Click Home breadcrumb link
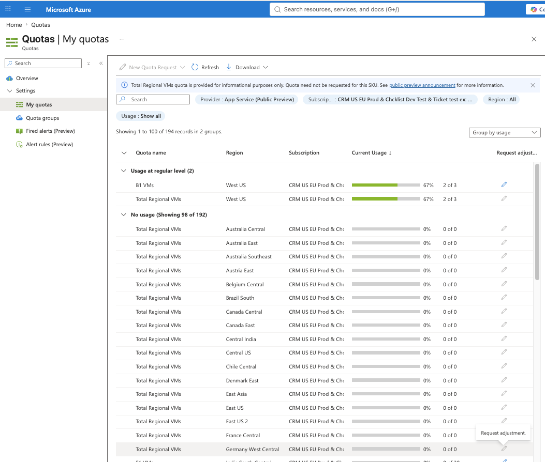The image size is (545, 462). (14, 25)
